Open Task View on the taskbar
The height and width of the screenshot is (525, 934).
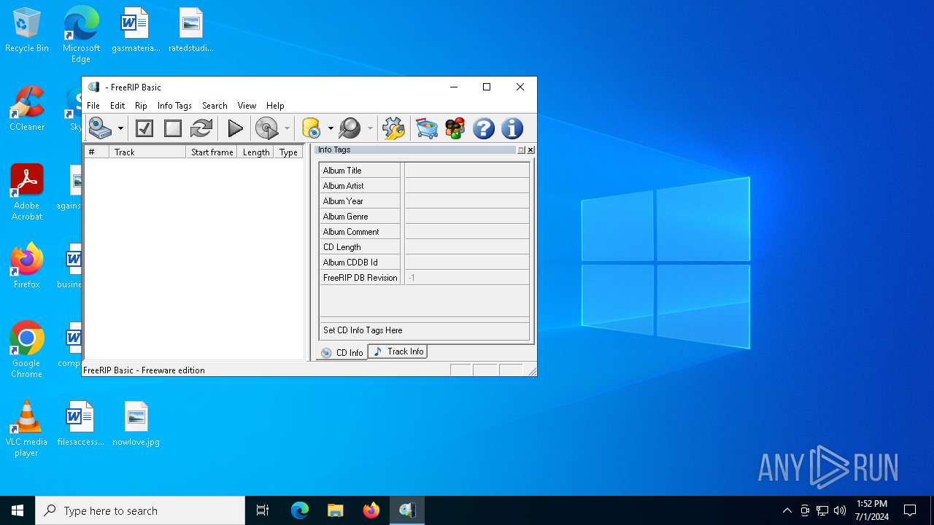coord(263,510)
